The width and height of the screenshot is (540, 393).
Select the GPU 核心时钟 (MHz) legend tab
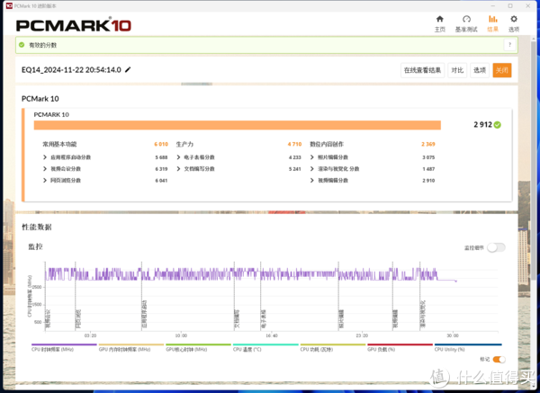tap(198, 347)
